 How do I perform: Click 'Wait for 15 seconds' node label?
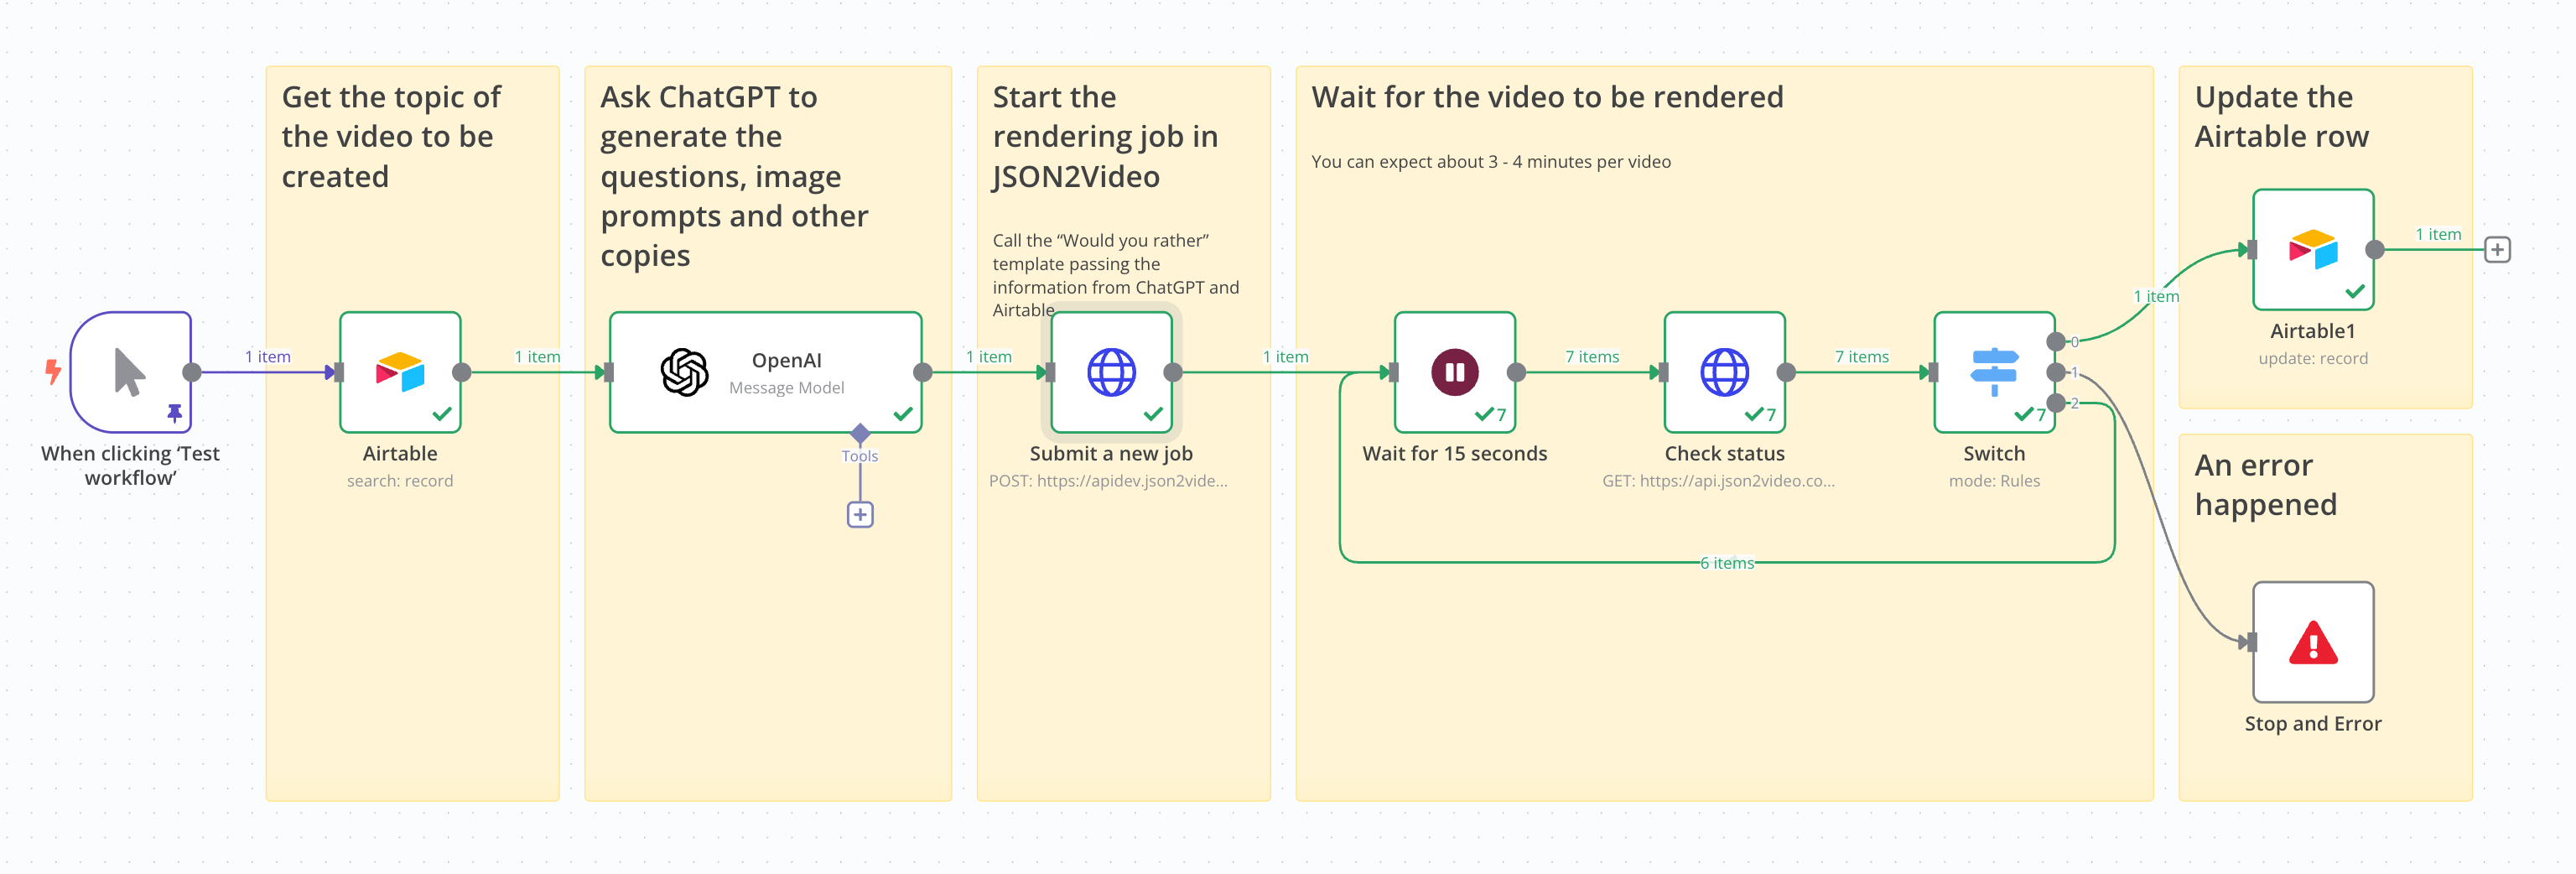point(1455,454)
